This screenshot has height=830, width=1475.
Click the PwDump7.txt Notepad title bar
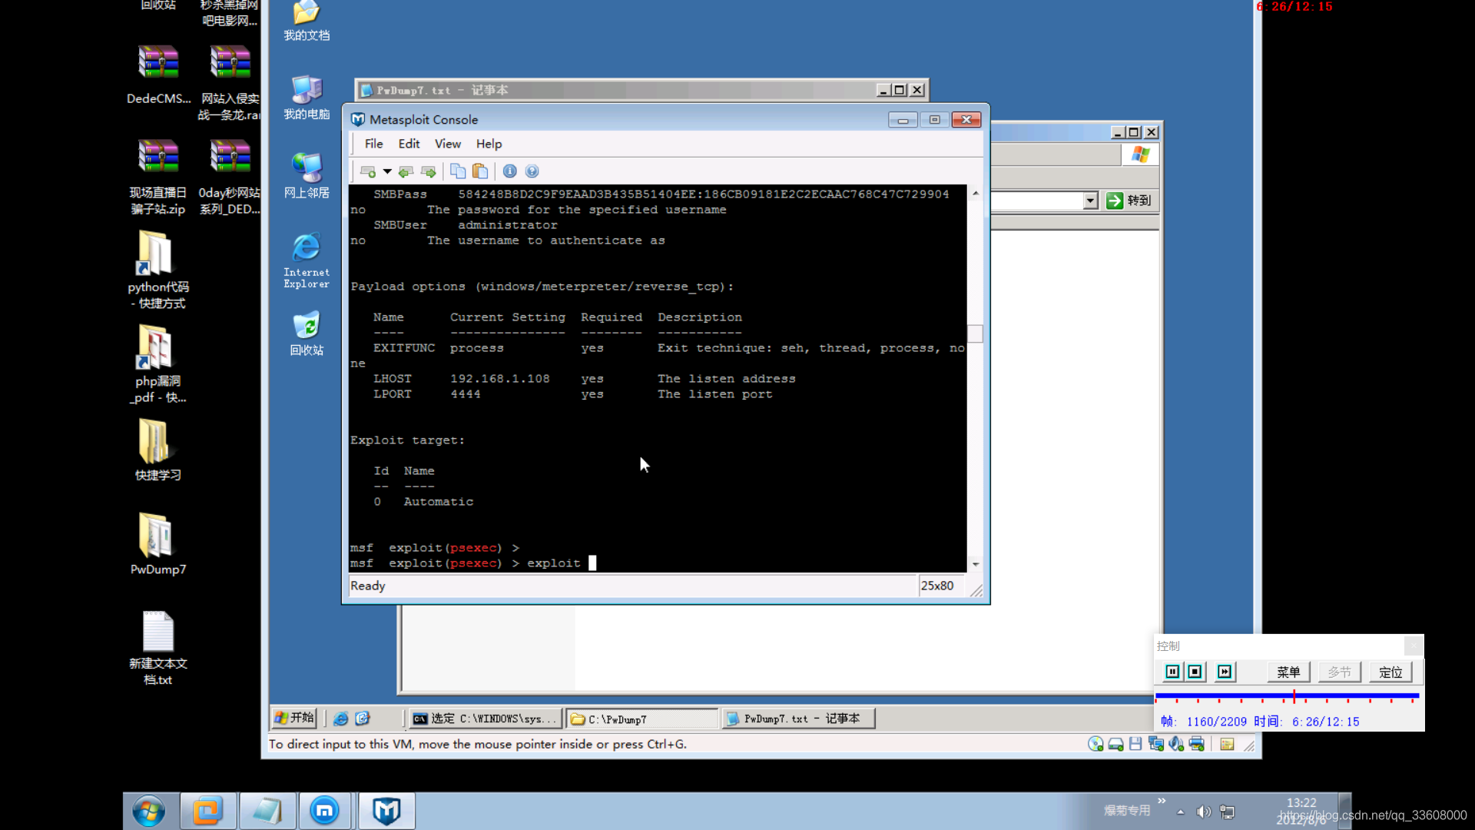pos(615,90)
